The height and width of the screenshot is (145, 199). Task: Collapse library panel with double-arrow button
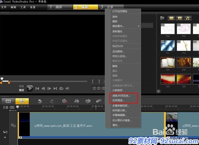(x=158, y=91)
